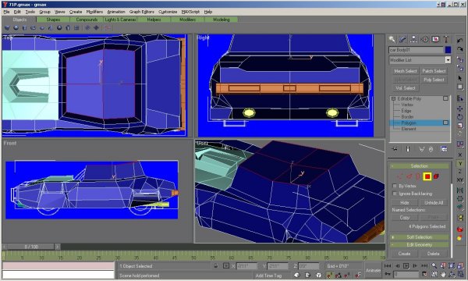Click the selection lock icon

pos(216,265)
